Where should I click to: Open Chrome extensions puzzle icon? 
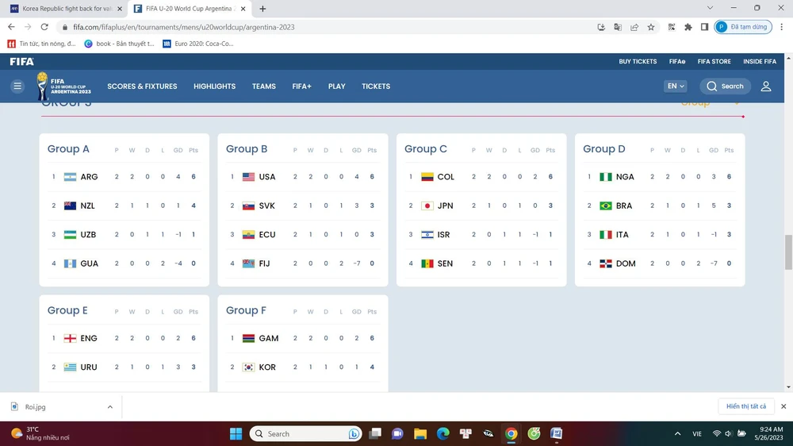point(688,27)
